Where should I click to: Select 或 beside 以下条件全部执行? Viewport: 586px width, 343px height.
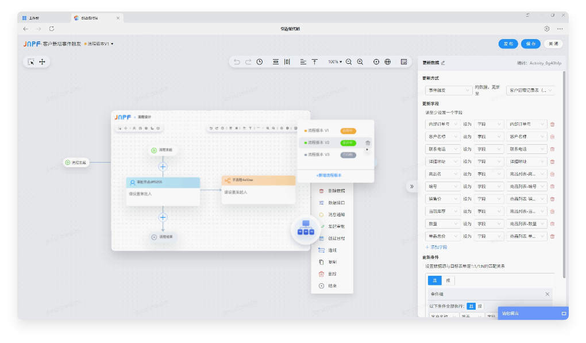point(480,306)
